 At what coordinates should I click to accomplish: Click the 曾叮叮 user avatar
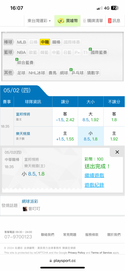25,209
